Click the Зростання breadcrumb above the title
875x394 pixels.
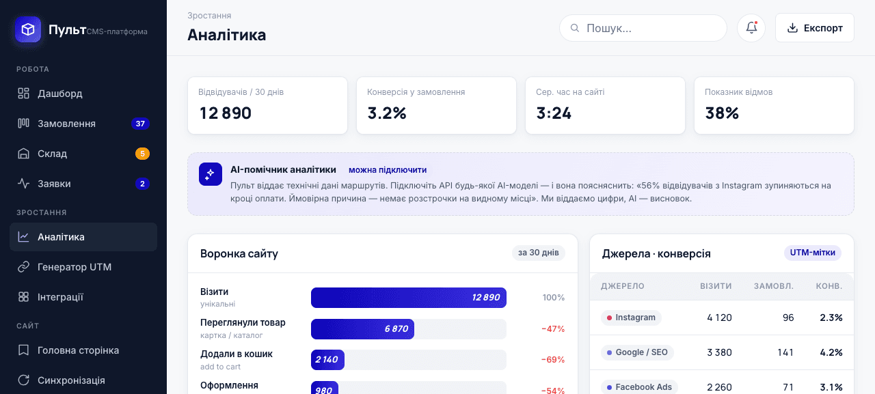pyautogui.click(x=209, y=16)
